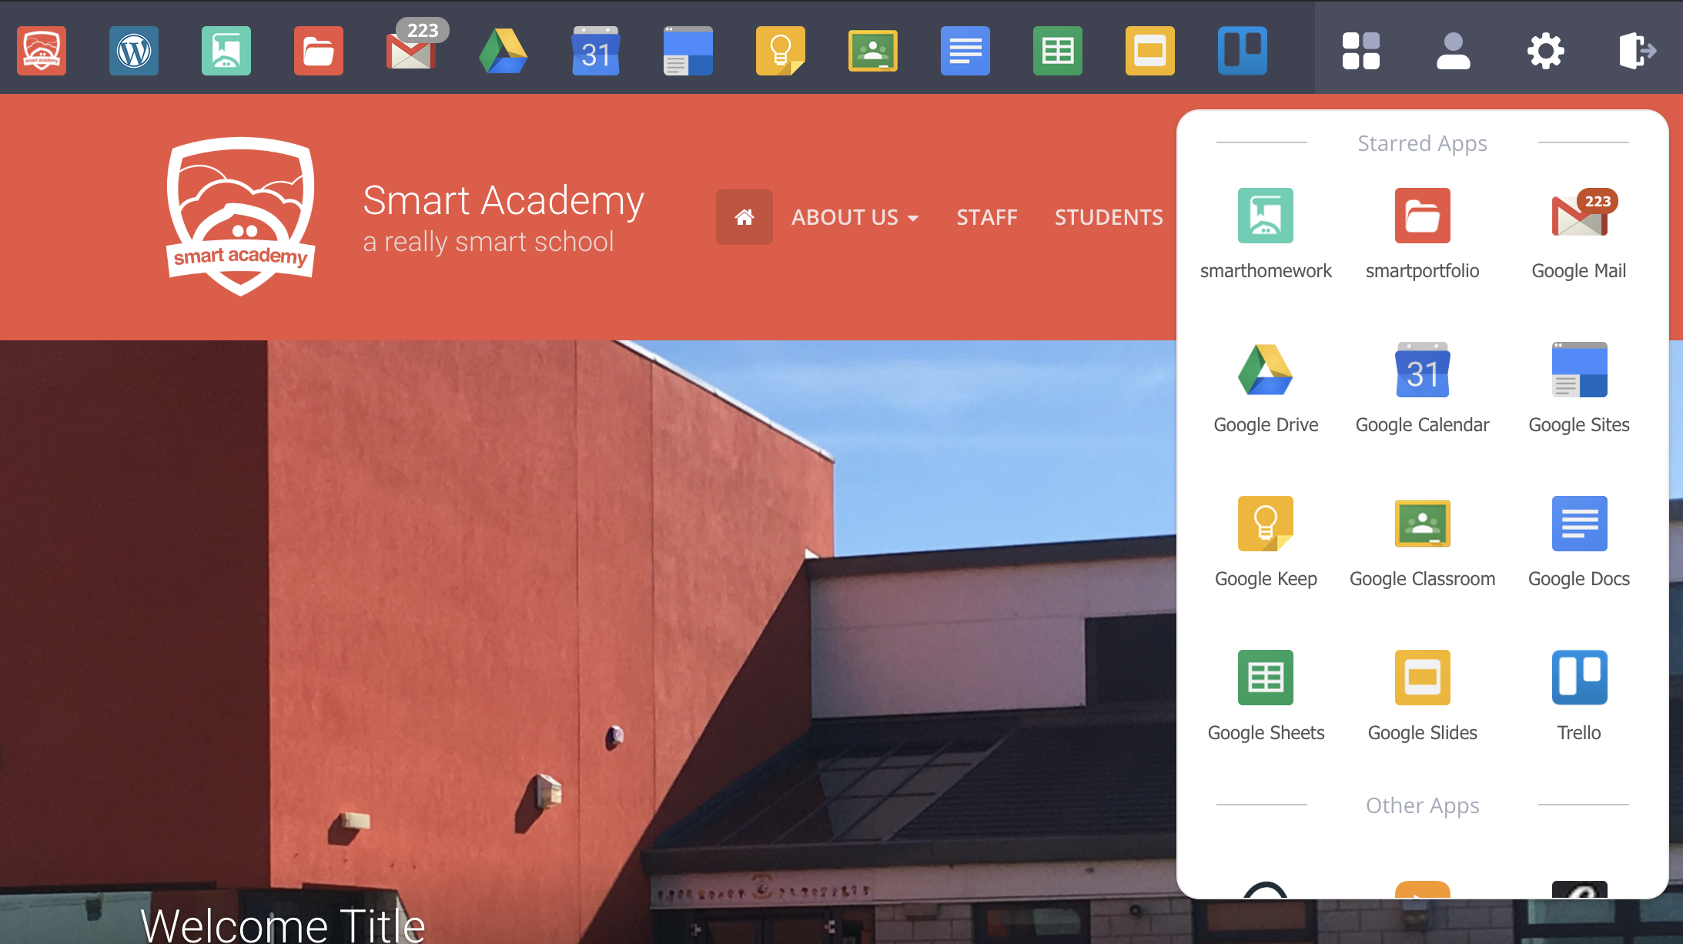Click the Google Docs icon in top toolbar

[965, 51]
